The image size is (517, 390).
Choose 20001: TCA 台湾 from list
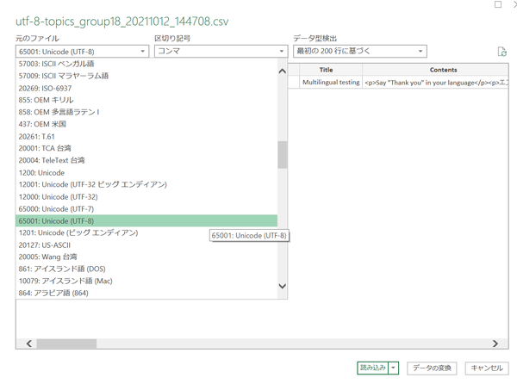[146, 148]
